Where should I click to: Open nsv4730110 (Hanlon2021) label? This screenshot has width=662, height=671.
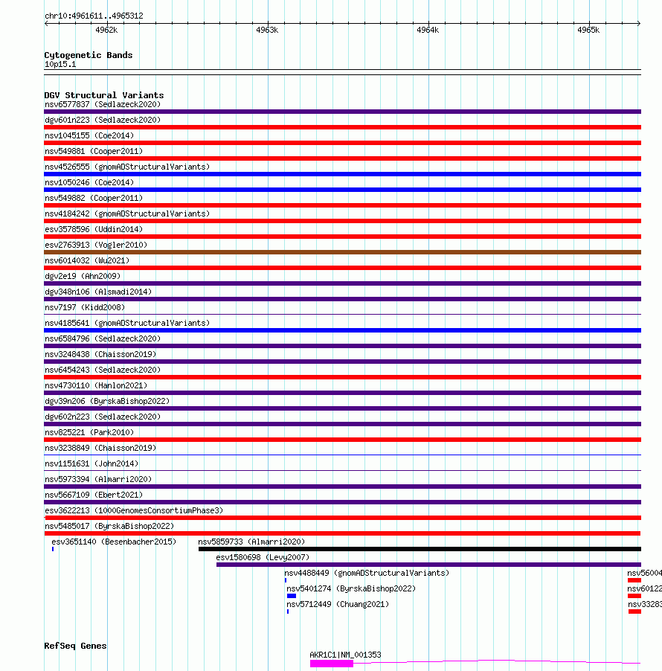click(x=96, y=385)
